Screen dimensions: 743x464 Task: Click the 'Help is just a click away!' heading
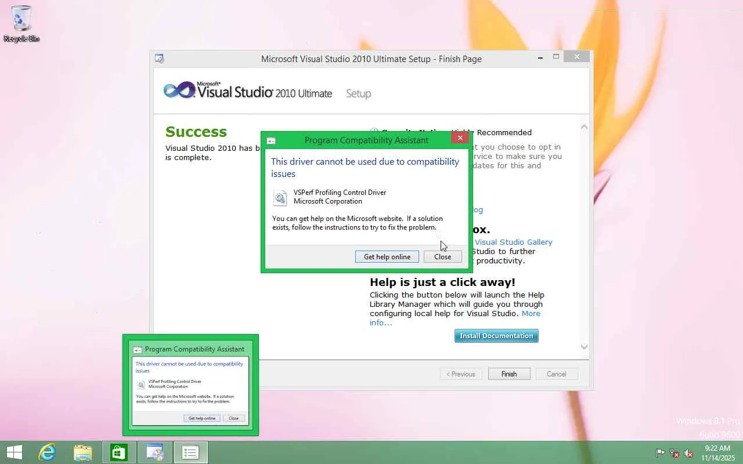442,282
